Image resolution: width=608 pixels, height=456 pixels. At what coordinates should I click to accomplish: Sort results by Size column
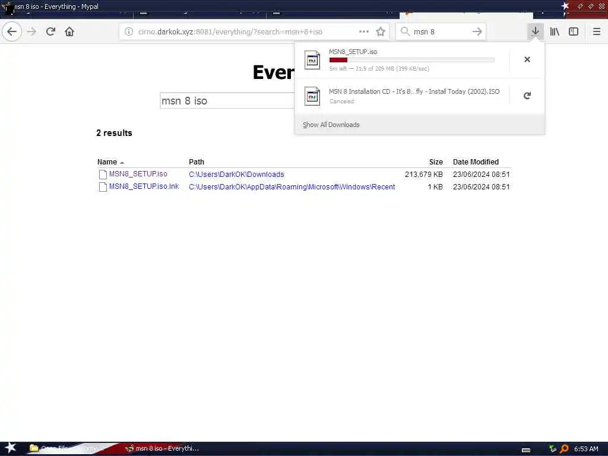436,162
